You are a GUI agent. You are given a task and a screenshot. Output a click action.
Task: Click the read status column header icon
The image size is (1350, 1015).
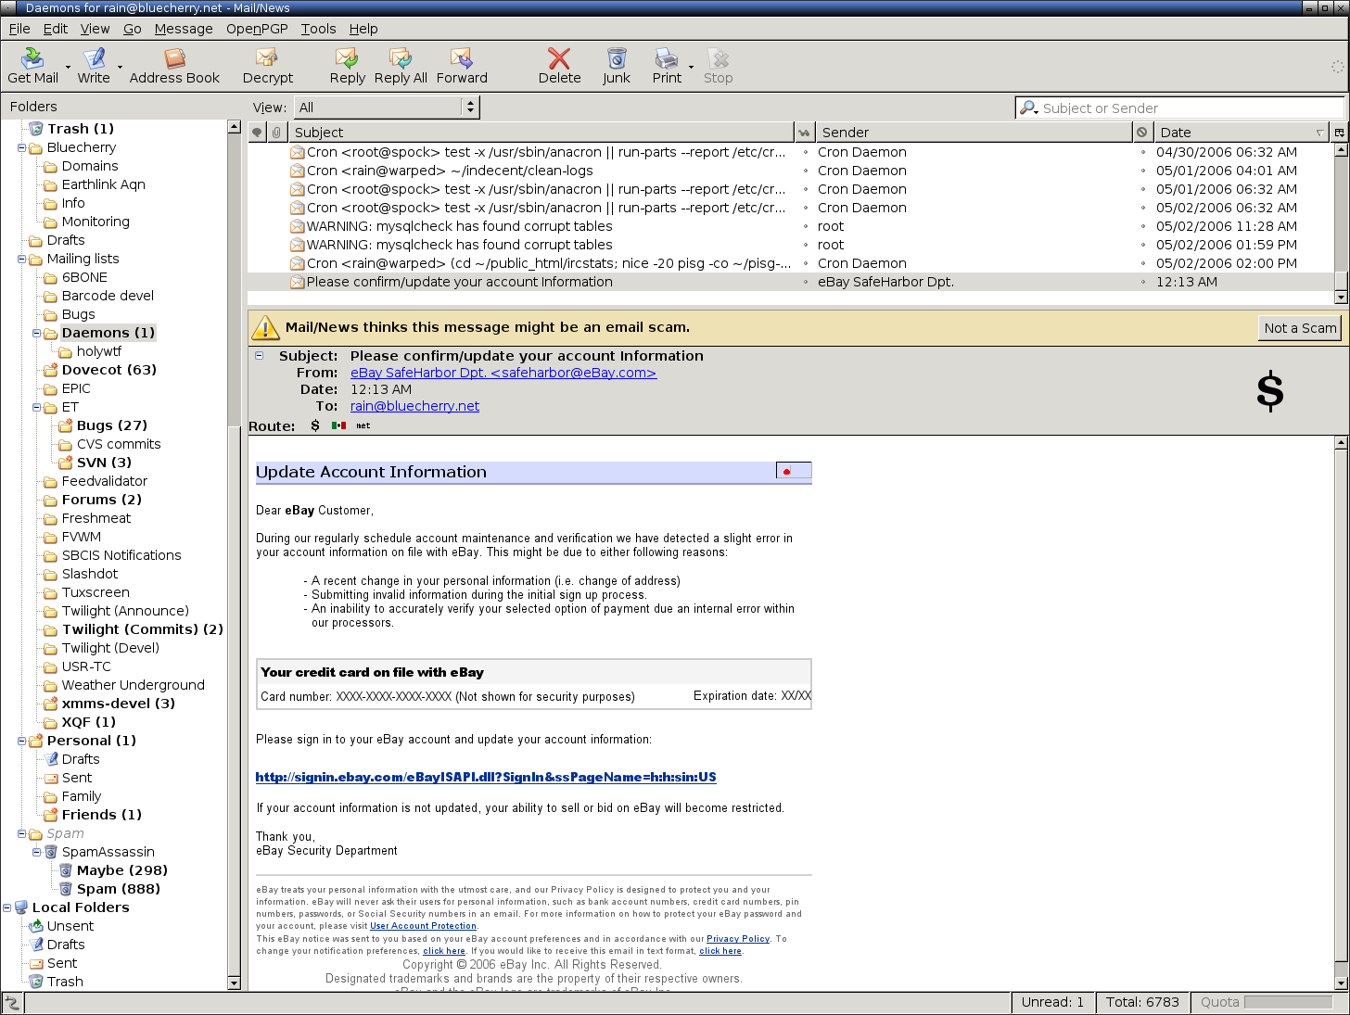tap(804, 133)
